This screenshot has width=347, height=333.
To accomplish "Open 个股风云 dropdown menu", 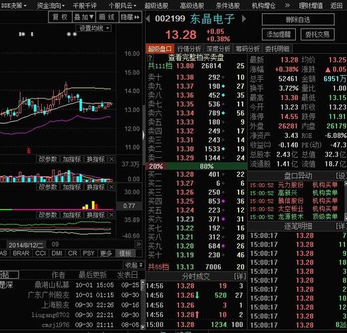I will tap(122, 5).
